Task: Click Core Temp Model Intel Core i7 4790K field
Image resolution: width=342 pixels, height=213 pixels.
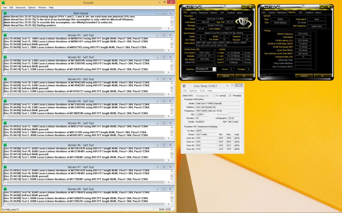Action: point(218,103)
